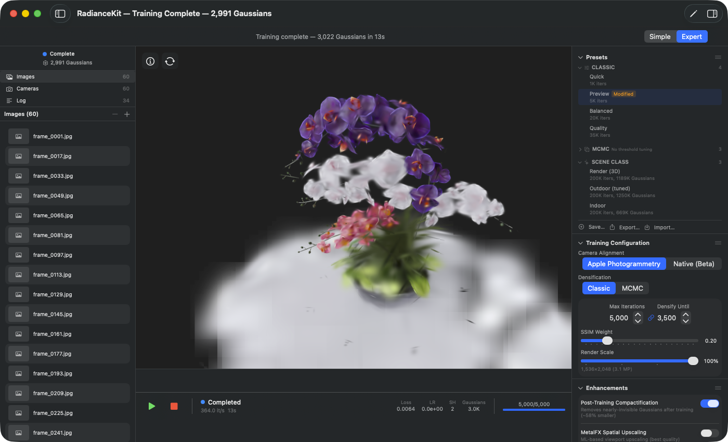Click the Max Iterations stepper arrows
Screen dimensions: 728x442
(638, 318)
